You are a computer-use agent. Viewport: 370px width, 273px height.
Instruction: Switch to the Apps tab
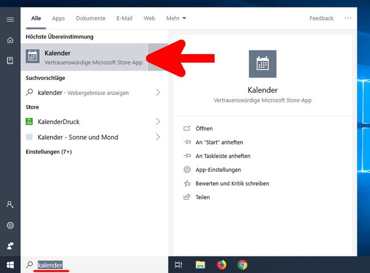click(x=58, y=18)
